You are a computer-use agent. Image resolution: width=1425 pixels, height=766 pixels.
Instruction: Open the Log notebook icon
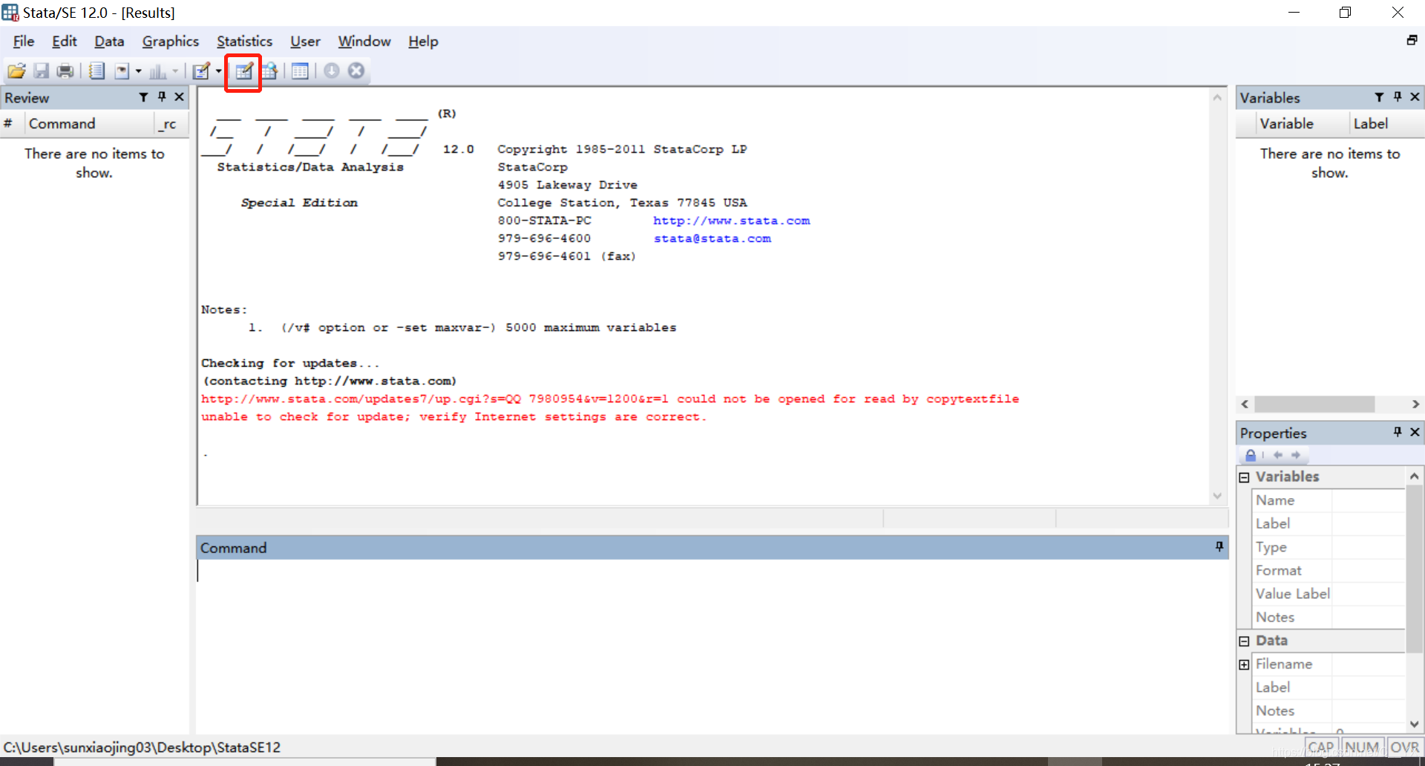[x=96, y=71]
